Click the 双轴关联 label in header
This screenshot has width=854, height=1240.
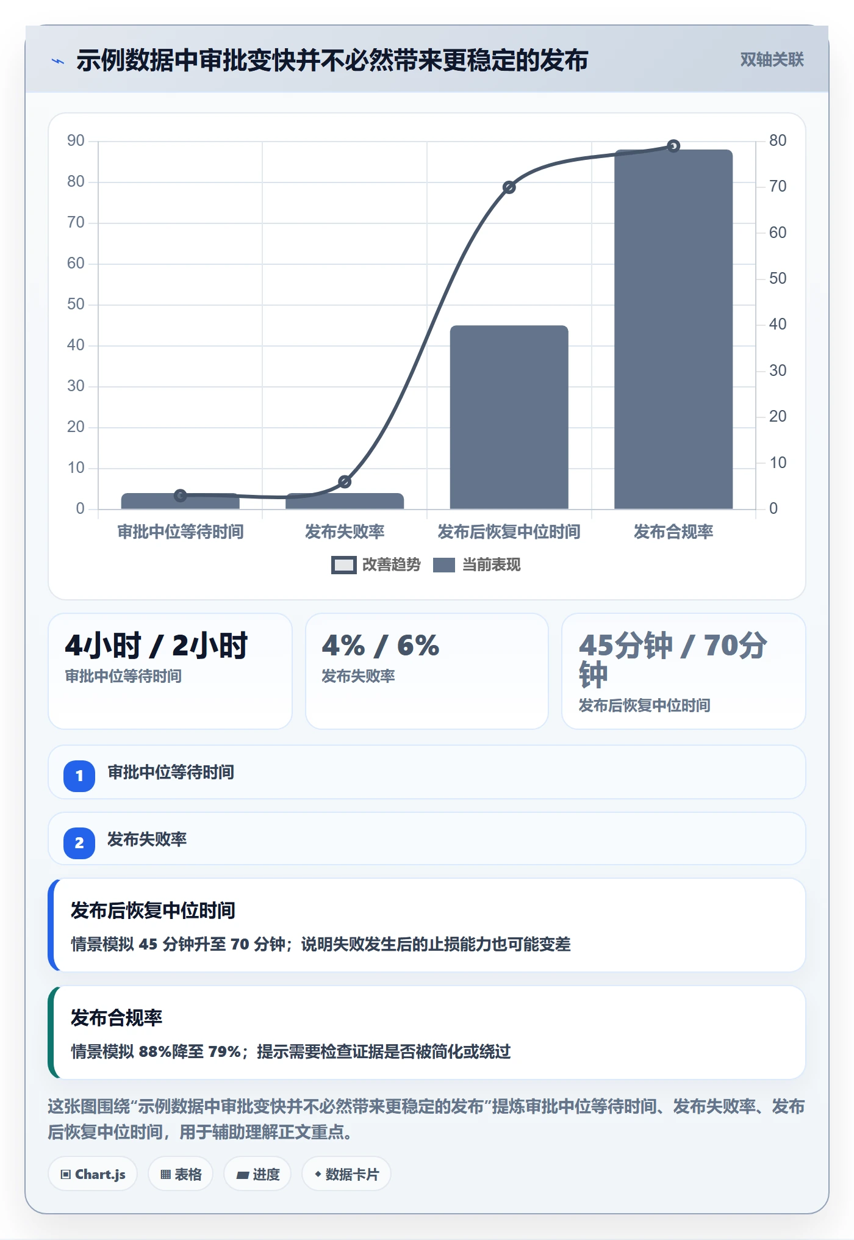tap(772, 60)
